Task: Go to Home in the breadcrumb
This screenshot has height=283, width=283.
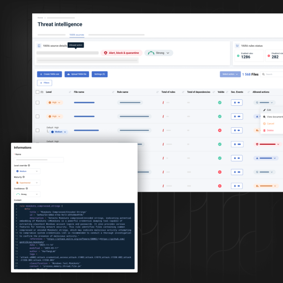Action: (40, 18)
